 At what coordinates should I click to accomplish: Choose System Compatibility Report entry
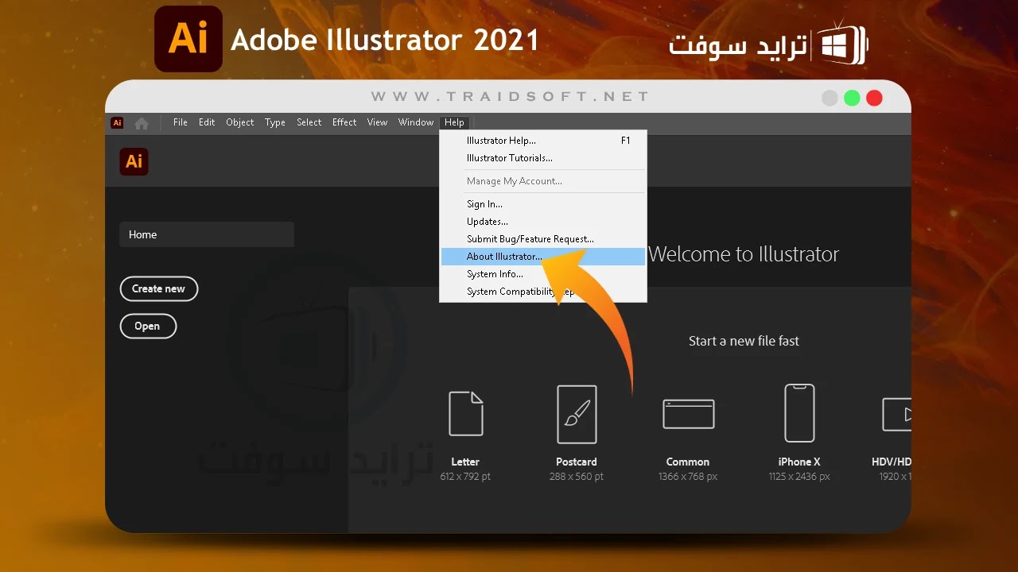tap(543, 292)
